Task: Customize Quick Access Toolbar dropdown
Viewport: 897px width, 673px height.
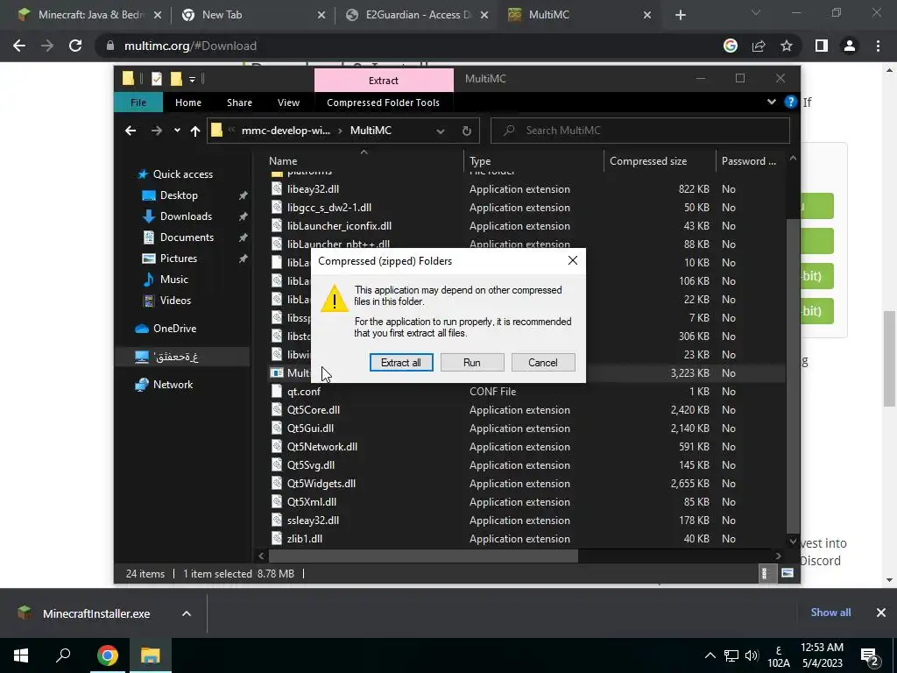Action: click(192, 79)
